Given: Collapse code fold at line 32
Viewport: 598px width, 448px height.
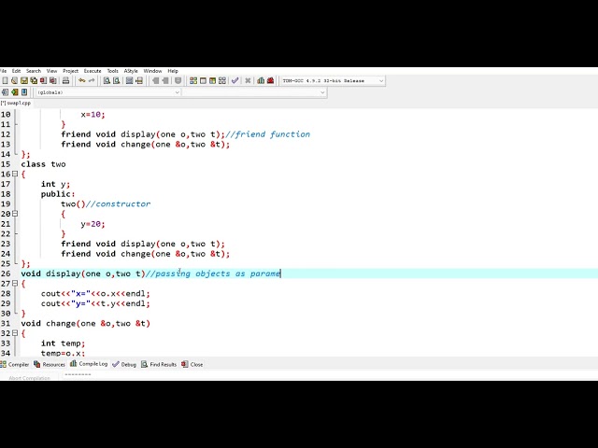Looking at the screenshot, I should (x=15, y=333).
